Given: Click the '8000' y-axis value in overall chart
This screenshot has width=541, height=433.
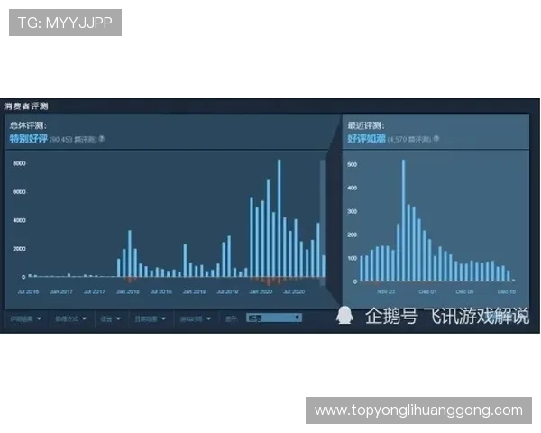Looking at the screenshot, I should click(19, 163).
